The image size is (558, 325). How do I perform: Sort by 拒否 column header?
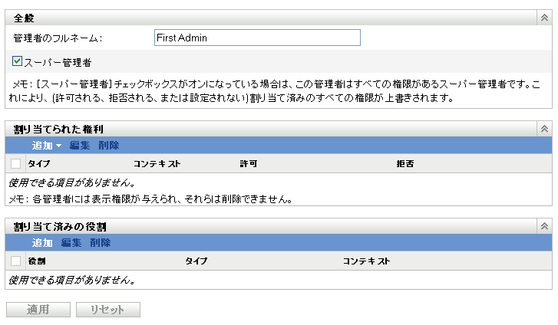[x=405, y=164]
